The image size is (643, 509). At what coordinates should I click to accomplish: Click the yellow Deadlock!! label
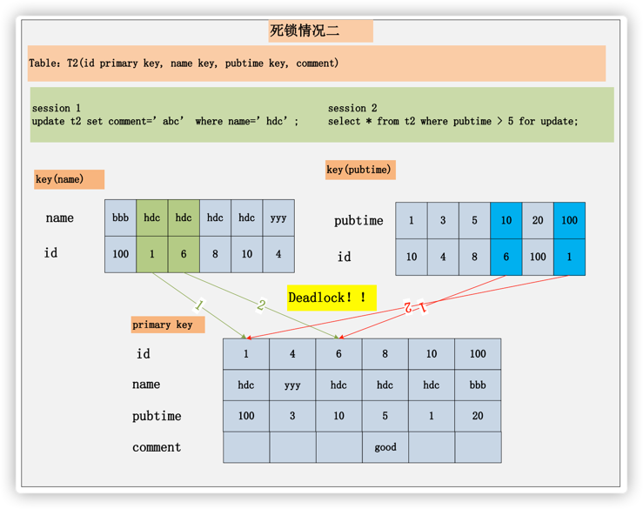(x=331, y=298)
